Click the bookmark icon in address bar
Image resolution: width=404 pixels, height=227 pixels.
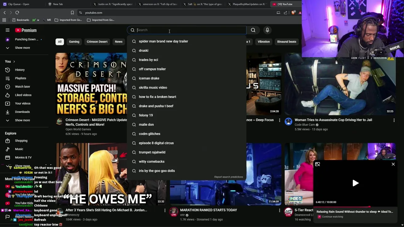click(x=72, y=13)
